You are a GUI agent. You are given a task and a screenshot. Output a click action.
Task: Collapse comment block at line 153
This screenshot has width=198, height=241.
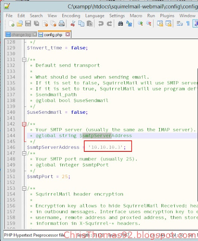pos(24,188)
